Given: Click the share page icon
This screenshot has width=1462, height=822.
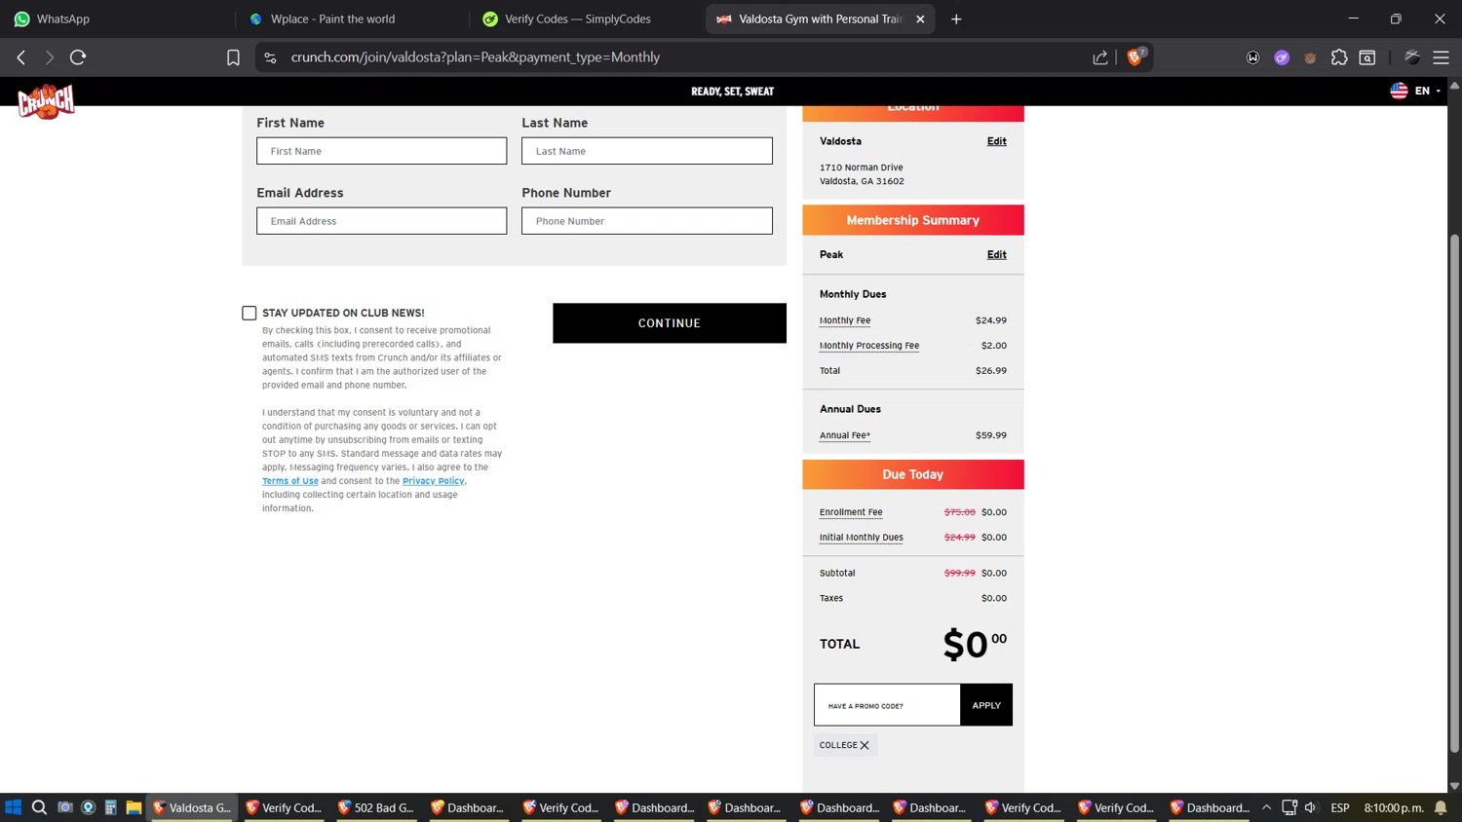Looking at the screenshot, I should click(x=1100, y=57).
